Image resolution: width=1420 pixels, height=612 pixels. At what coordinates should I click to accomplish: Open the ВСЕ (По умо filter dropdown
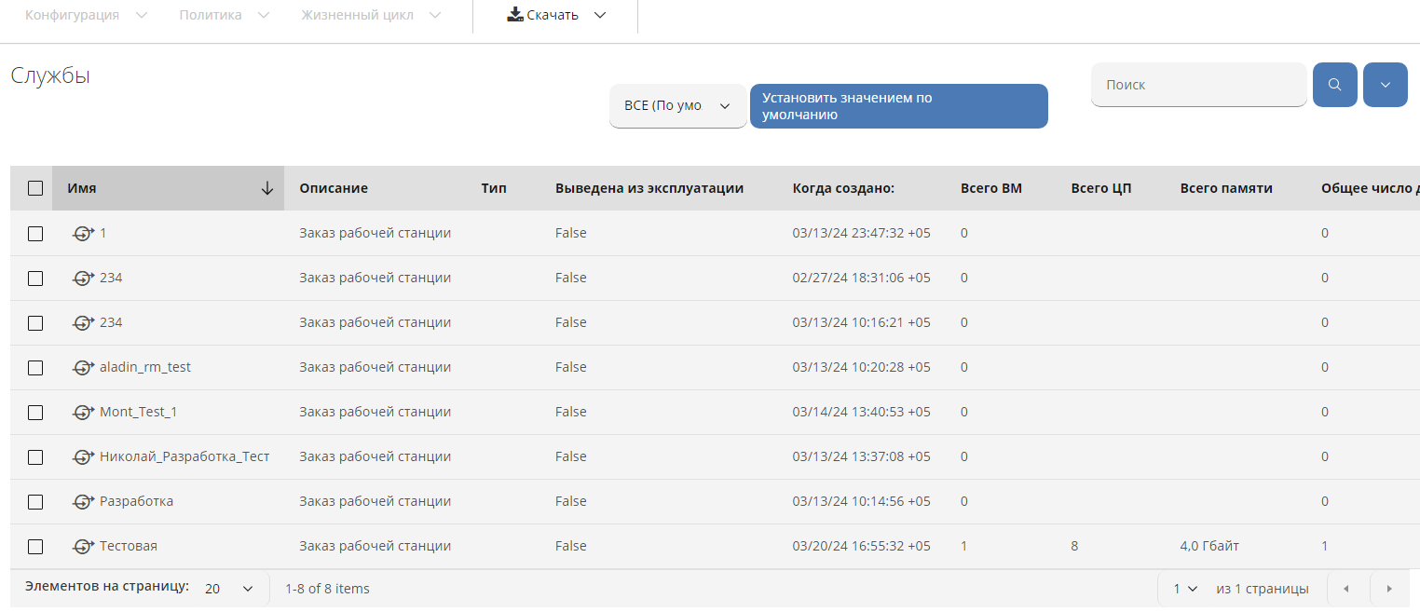(x=677, y=106)
